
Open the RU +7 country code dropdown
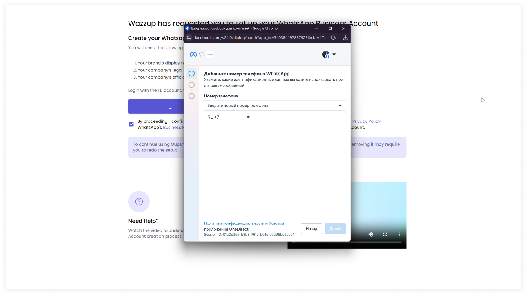pyautogui.click(x=229, y=117)
